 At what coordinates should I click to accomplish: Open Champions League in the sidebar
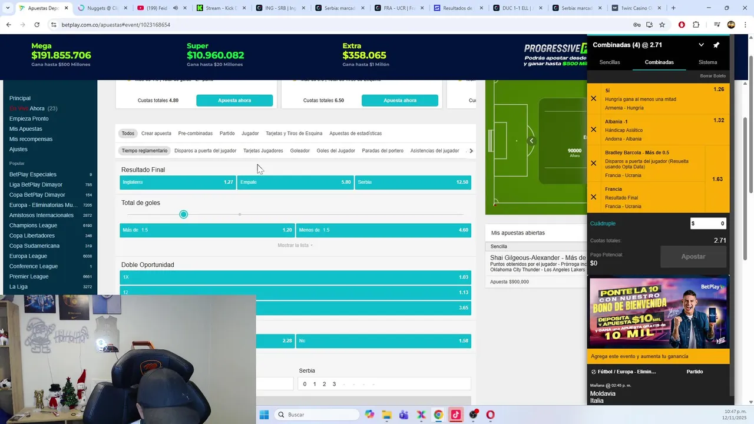point(33,226)
